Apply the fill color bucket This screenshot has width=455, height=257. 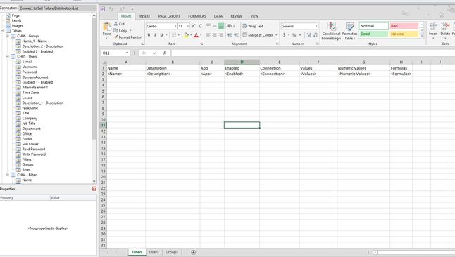pyautogui.click(x=186, y=35)
